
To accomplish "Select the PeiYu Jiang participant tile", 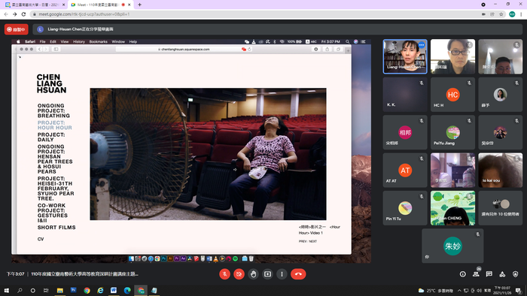I will [452, 132].
